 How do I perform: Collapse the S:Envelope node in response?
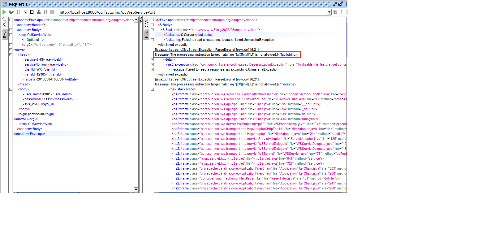152,20
